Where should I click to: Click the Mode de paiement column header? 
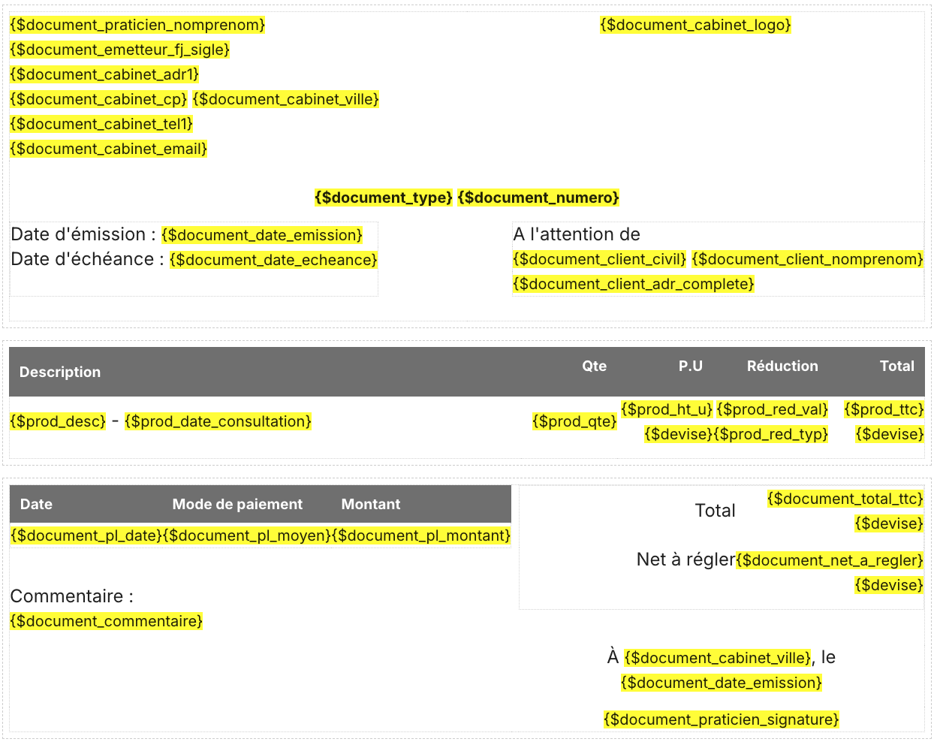(x=237, y=504)
